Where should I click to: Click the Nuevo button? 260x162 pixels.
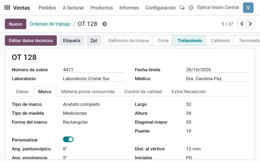[x=16, y=24]
